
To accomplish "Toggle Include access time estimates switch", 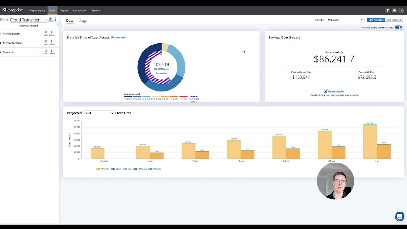I will 399,27.
